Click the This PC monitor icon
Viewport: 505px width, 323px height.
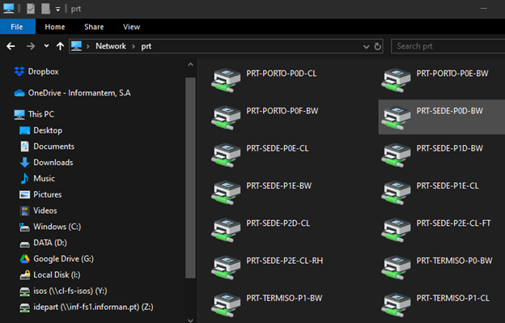pyautogui.click(x=19, y=114)
